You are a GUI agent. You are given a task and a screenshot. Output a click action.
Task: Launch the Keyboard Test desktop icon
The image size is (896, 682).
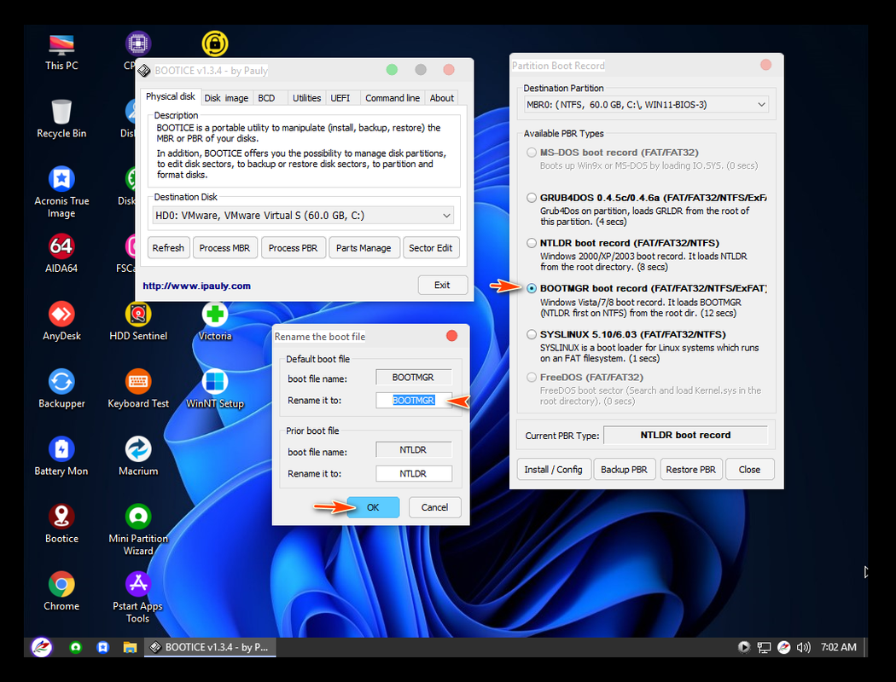click(x=138, y=389)
